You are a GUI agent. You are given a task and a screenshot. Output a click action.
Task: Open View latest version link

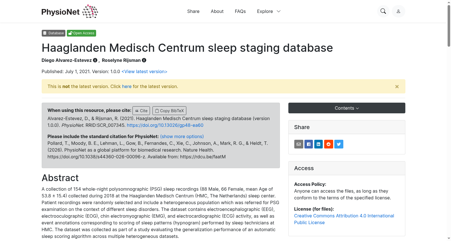coord(144,71)
